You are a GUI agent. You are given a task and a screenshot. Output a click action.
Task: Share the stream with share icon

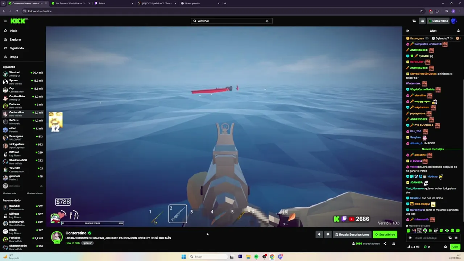(x=385, y=244)
